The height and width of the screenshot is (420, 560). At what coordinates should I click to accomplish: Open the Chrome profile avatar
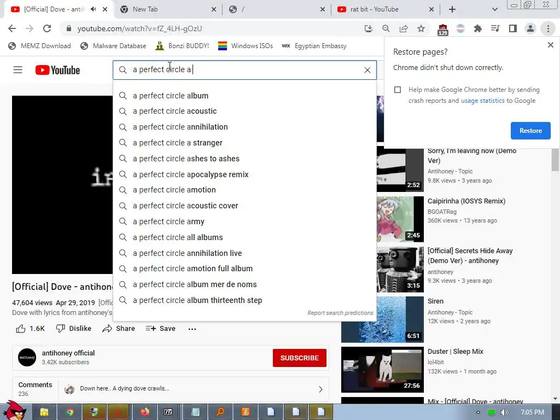click(x=530, y=28)
